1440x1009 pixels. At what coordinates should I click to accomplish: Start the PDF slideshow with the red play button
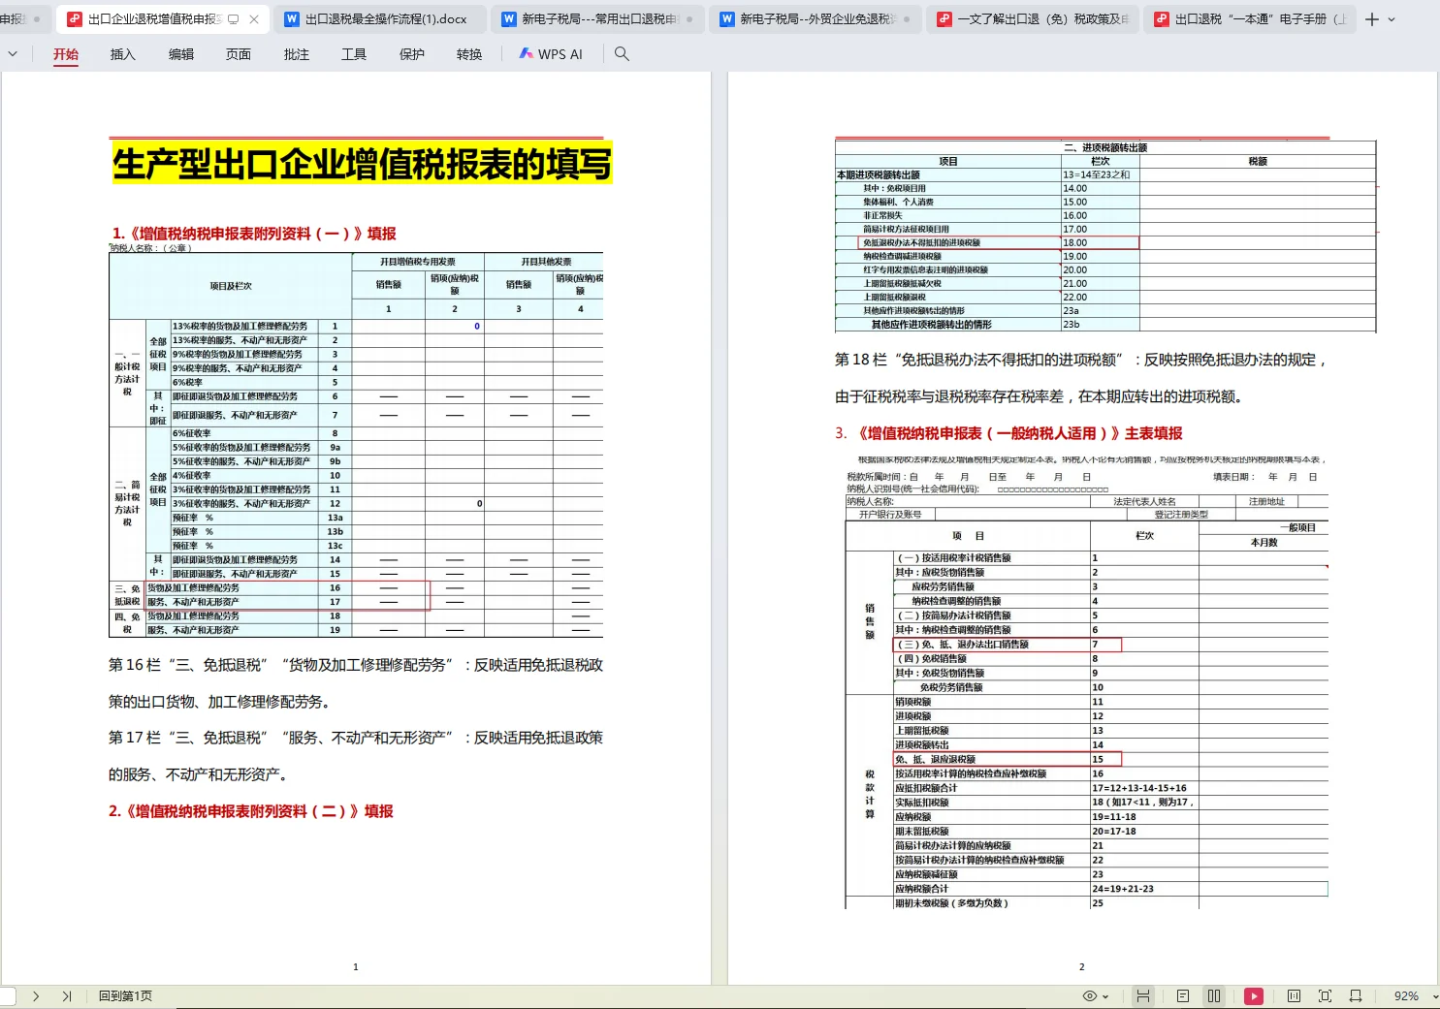click(x=1254, y=995)
